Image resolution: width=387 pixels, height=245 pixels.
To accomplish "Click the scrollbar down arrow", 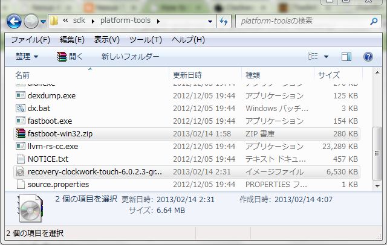I will point(377,186).
